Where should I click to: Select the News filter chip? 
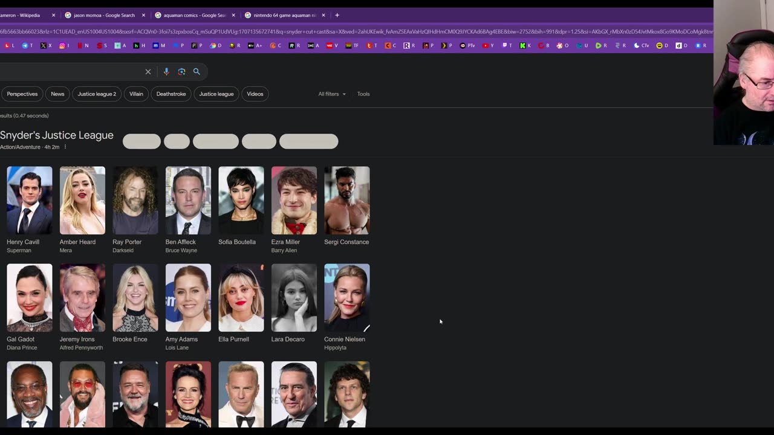[x=57, y=94]
